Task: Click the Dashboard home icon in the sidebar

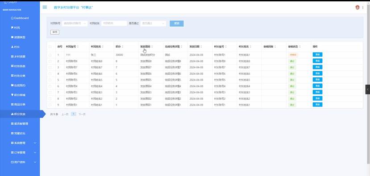Action: tap(12, 18)
